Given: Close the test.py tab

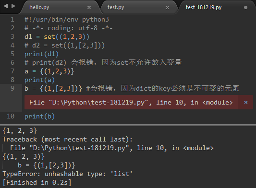Looking at the screenshot, I should (x=167, y=7).
